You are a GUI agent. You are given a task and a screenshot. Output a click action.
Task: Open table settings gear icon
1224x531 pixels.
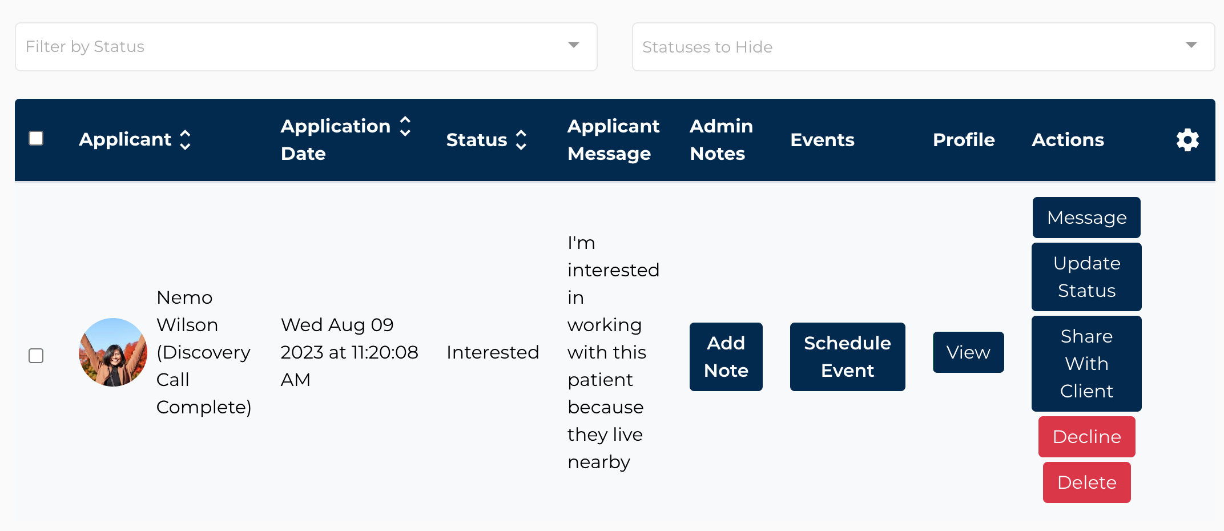1187,140
